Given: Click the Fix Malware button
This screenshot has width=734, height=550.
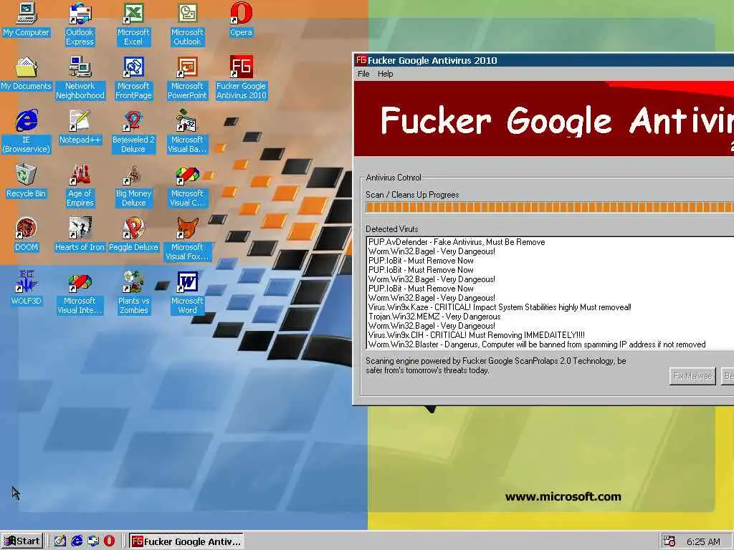Looking at the screenshot, I should (x=692, y=375).
